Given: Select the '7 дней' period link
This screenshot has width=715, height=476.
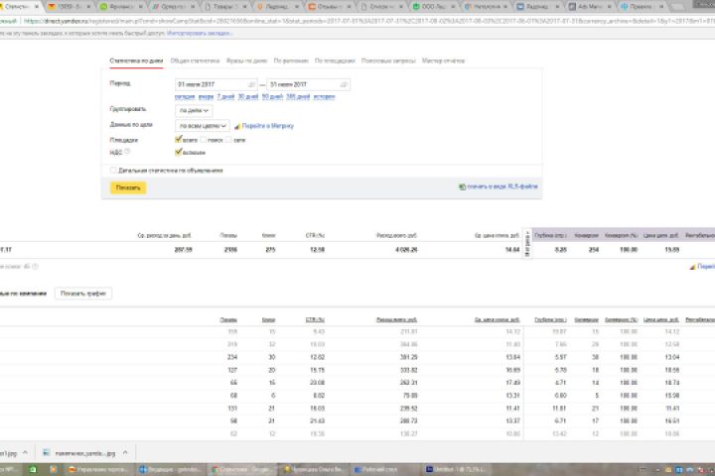Looking at the screenshot, I should click(225, 96).
